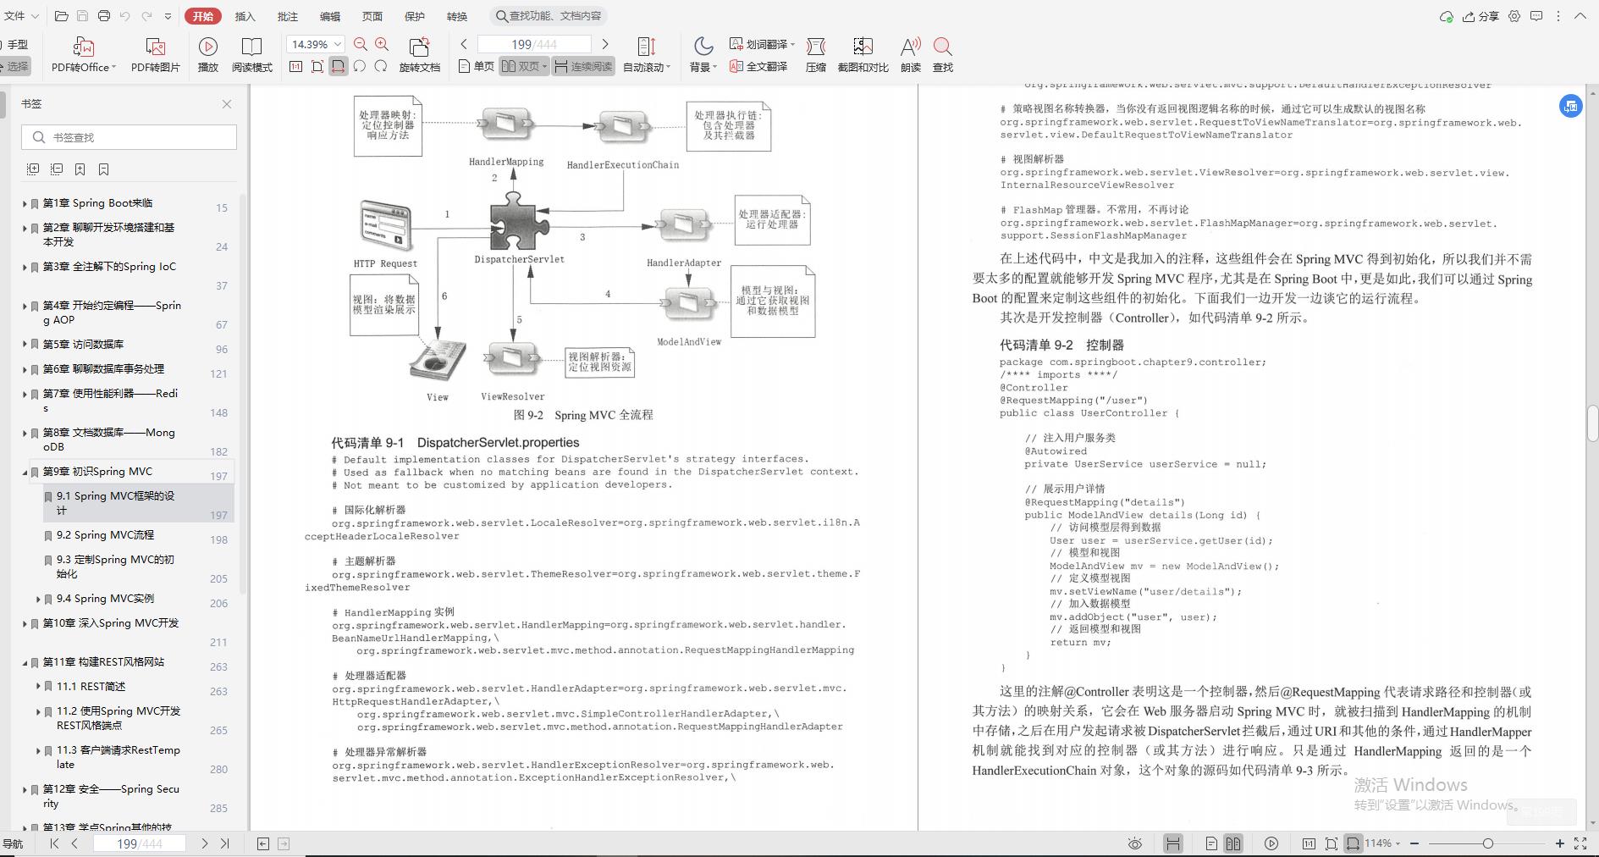The height and width of the screenshot is (857, 1599).
Task: Open the file folder icon in the quick access bar
Action: pos(61,16)
